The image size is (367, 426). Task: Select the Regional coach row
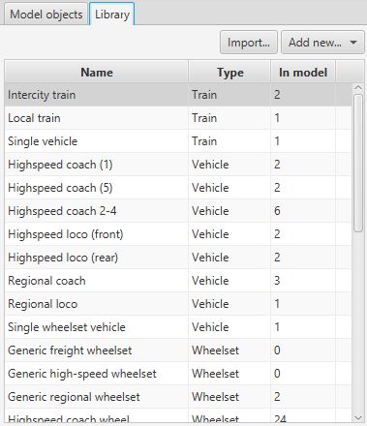coord(178,281)
